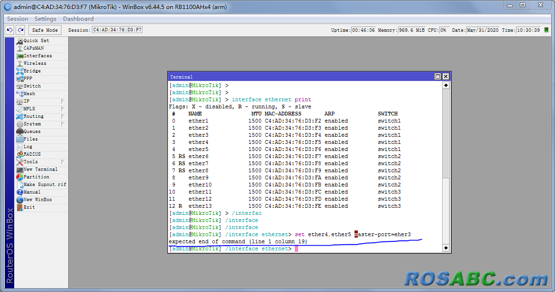Open New Terminal via its icon

19,170
